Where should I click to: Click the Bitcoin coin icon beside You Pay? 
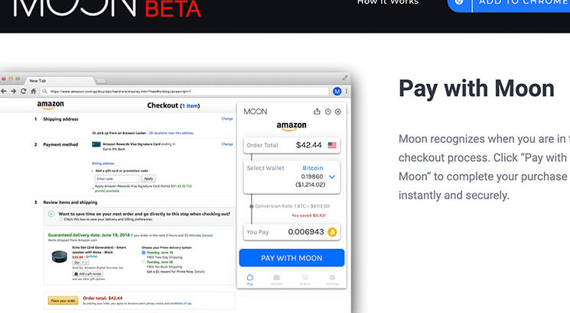333,231
